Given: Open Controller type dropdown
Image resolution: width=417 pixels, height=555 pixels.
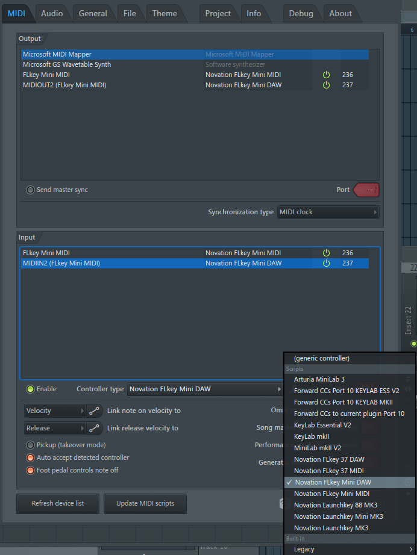Looking at the screenshot, I should coord(205,389).
